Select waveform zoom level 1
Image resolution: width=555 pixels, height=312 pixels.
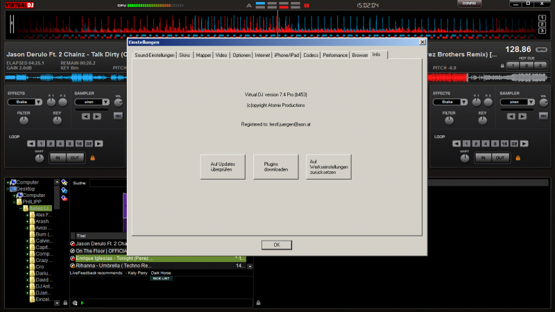[542, 18]
